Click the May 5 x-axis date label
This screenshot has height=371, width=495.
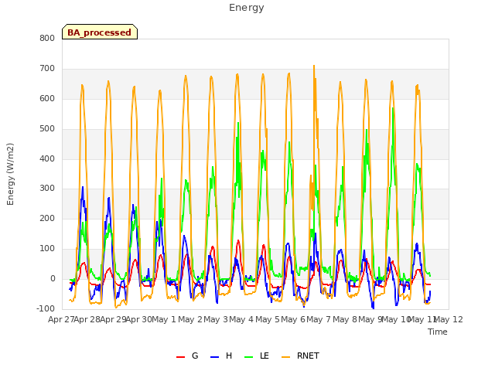click(x=268, y=319)
